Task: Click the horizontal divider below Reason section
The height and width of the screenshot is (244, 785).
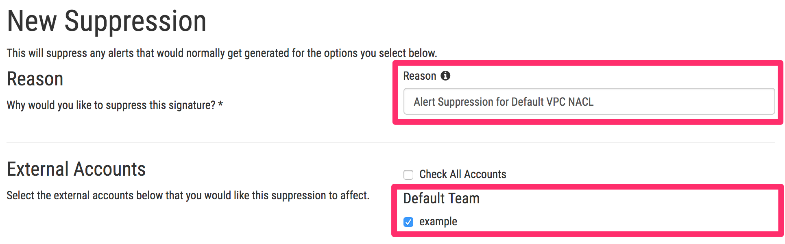Action: [x=390, y=143]
